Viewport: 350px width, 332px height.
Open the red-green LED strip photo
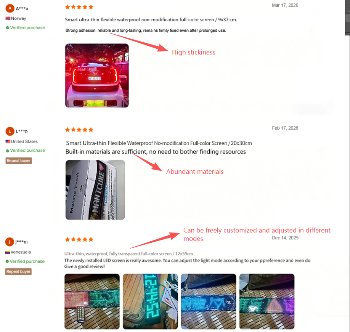click(92, 302)
